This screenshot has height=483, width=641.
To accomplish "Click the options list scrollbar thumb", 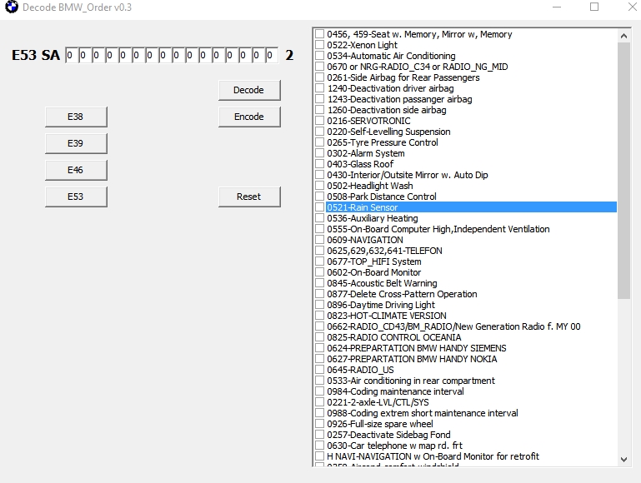I will (623, 171).
